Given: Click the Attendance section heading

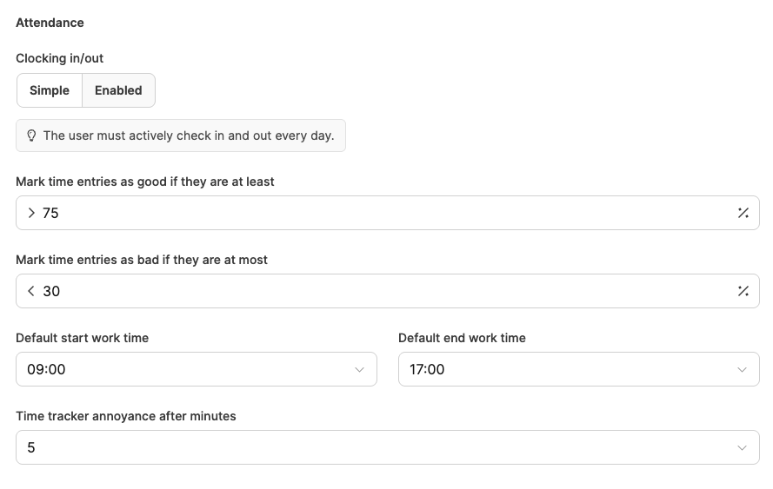Looking at the screenshot, I should click(x=50, y=23).
